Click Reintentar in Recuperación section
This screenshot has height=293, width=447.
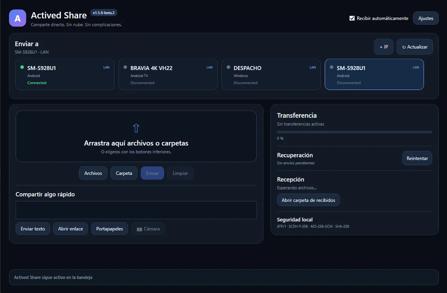click(417, 158)
